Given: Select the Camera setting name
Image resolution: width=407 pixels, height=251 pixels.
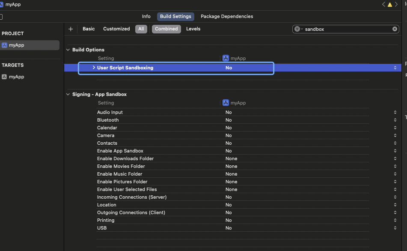Looking at the screenshot, I should [106, 135].
